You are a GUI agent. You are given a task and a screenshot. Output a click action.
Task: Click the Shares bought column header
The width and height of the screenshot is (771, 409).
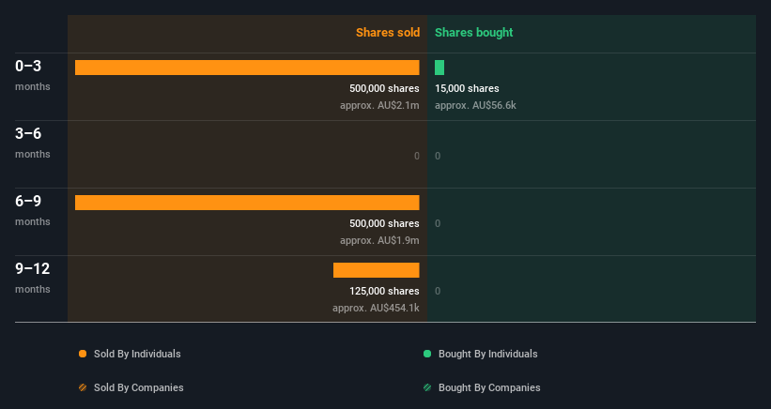[474, 33]
